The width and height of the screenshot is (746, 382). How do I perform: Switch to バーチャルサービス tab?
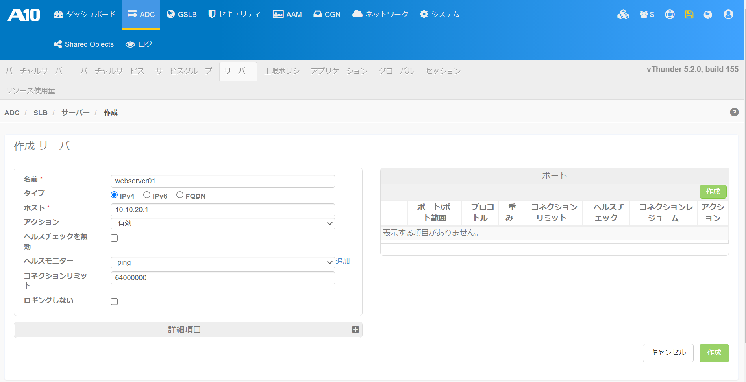(113, 71)
